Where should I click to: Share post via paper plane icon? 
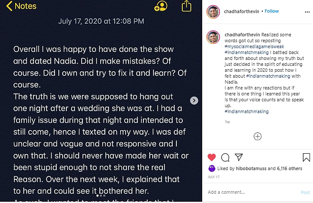point(239,157)
